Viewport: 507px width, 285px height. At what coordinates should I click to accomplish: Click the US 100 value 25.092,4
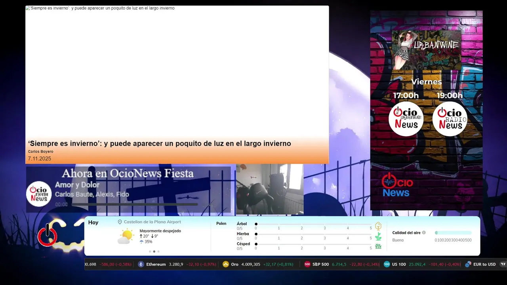tap(417, 264)
